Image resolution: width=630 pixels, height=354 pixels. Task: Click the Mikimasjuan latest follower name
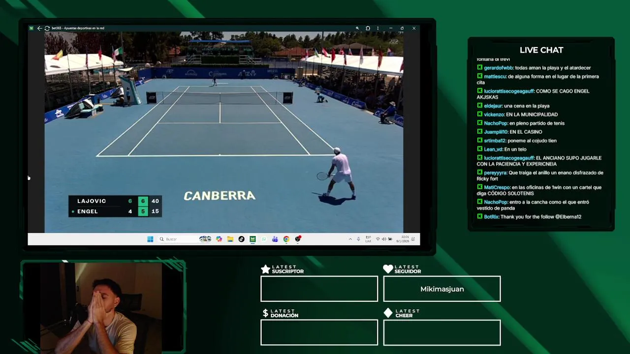(442, 289)
